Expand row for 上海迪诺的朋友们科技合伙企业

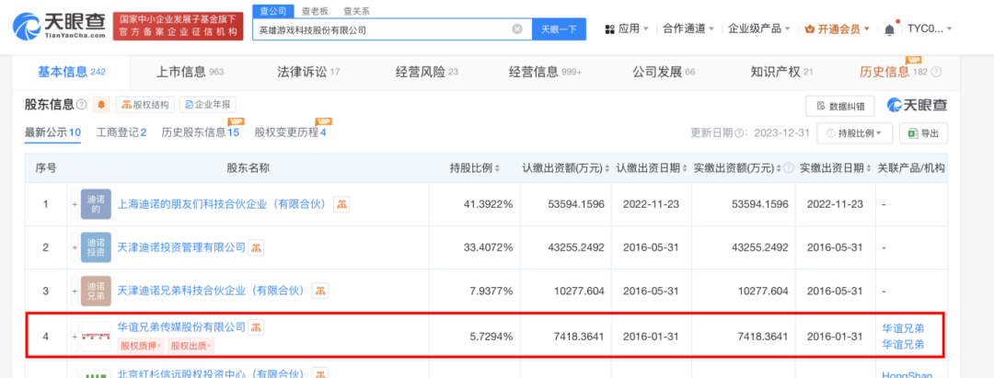click(75, 204)
